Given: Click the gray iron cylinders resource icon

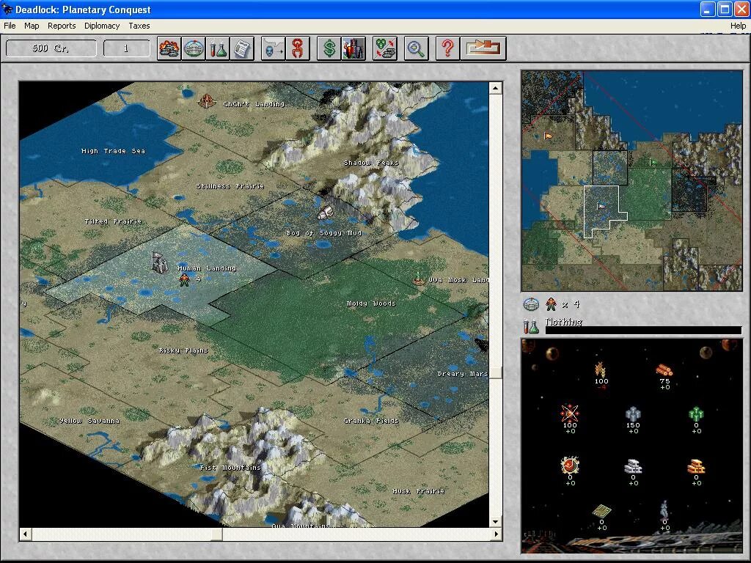Looking at the screenshot, I should [x=633, y=413].
